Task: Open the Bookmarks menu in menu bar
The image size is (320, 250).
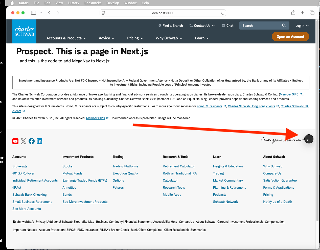Action: pos(93,3)
